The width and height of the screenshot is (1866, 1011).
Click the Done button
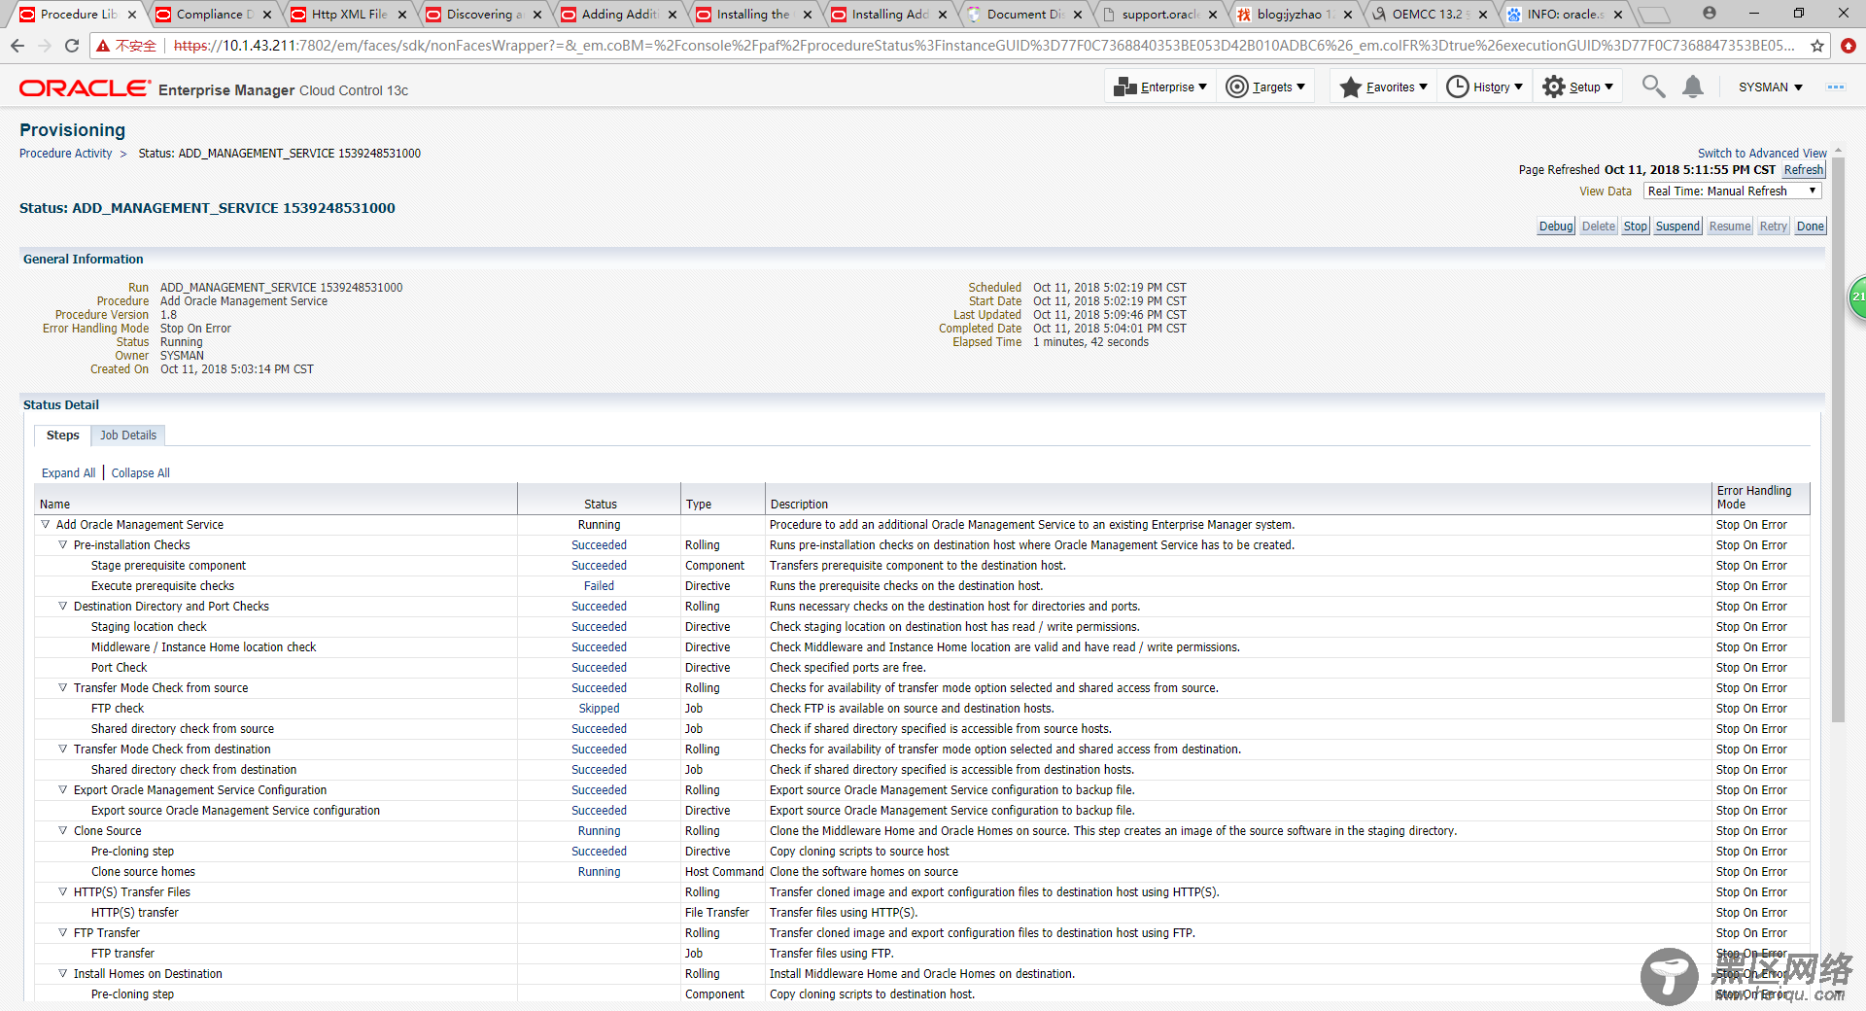coord(1810,227)
